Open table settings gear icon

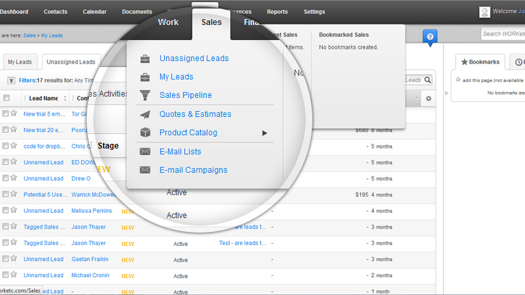[x=429, y=99]
